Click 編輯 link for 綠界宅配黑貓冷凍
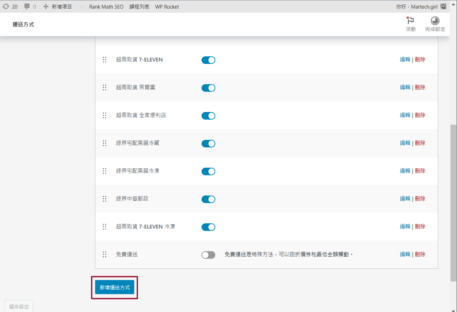Screen dimensions: 457x312 [405, 171]
